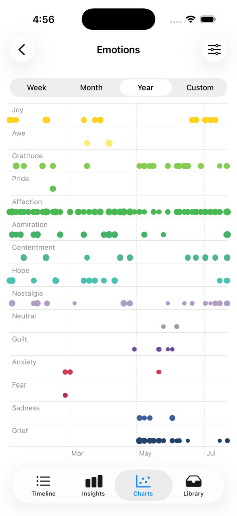Tap the lone Fear dot

click(x=65, y=395)
